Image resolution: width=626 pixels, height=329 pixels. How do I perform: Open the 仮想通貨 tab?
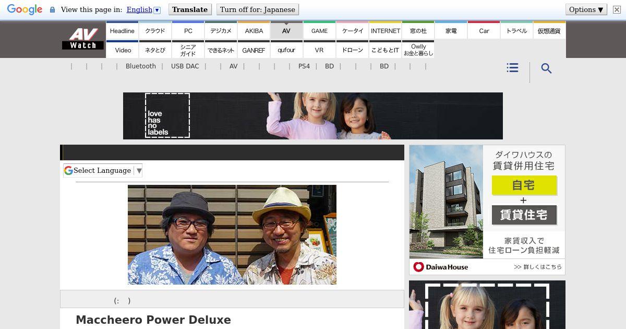pyautogui.click(x=549, y=30)
